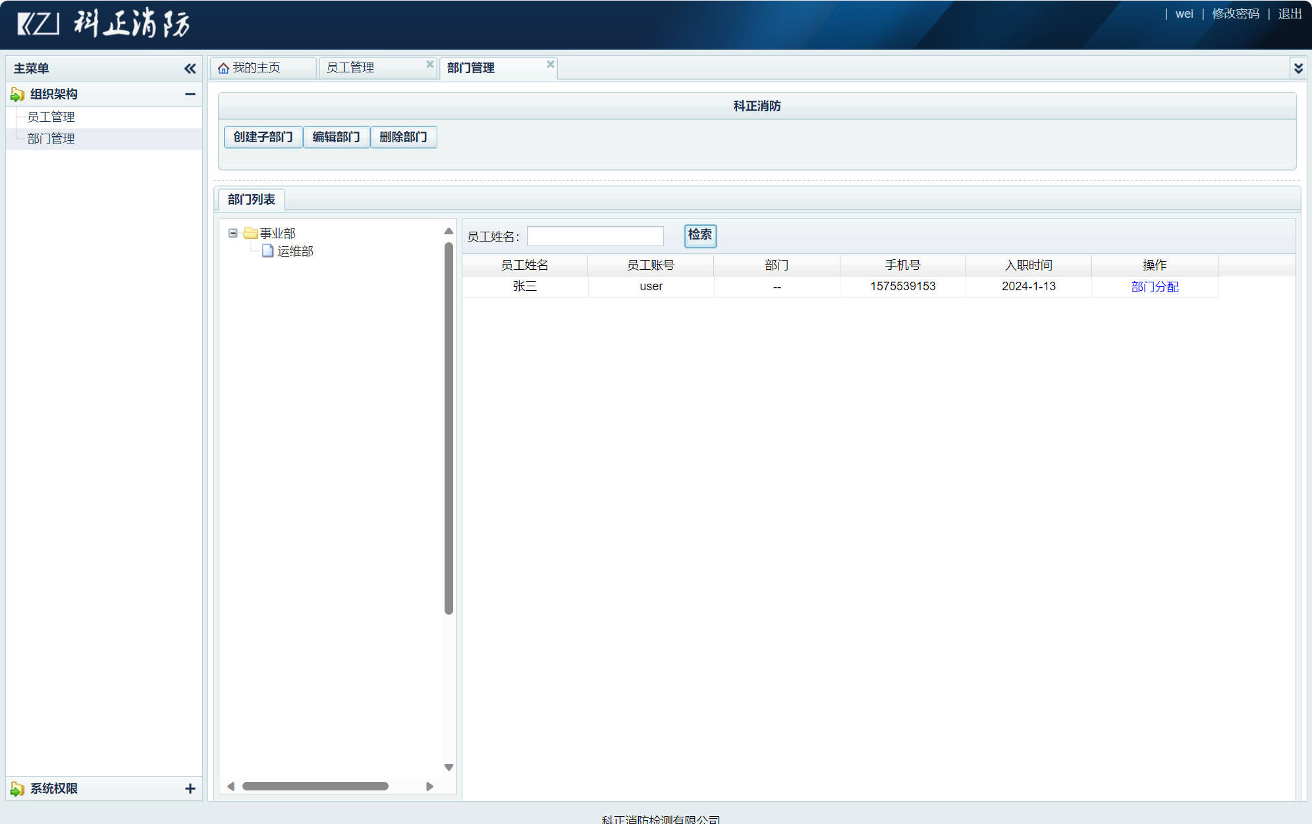Select the 运维部 document icon
Image resolution: width=1312 pixels, height=824 pixels.
tap(267, 251)
